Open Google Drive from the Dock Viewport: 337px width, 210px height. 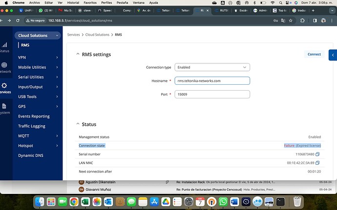click(166, 202)
